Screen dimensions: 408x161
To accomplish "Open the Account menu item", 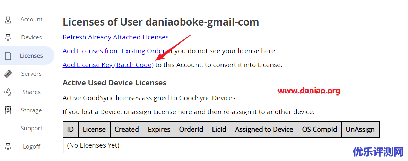I will tap(32, 19).
